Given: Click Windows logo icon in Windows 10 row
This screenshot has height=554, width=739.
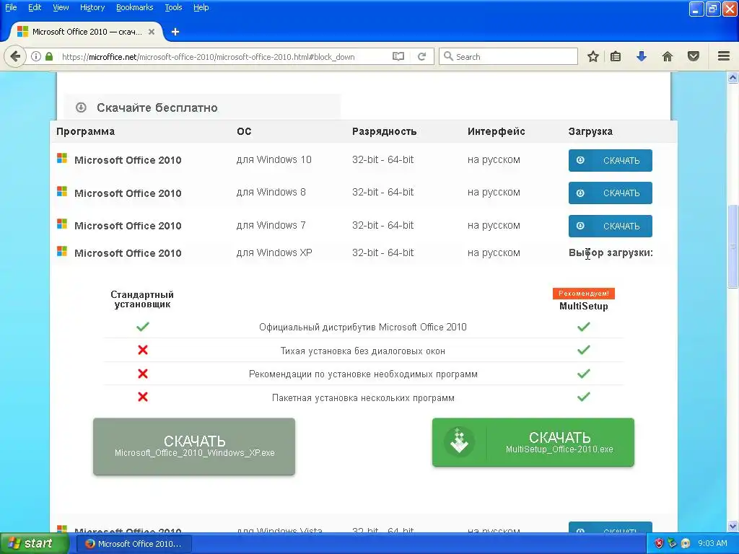Looking at the screenshot, I should tap(62, 158).
